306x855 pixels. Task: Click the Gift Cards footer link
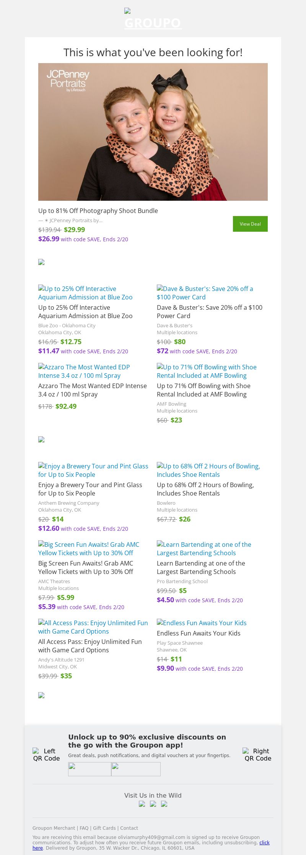(x=104, y=828)
